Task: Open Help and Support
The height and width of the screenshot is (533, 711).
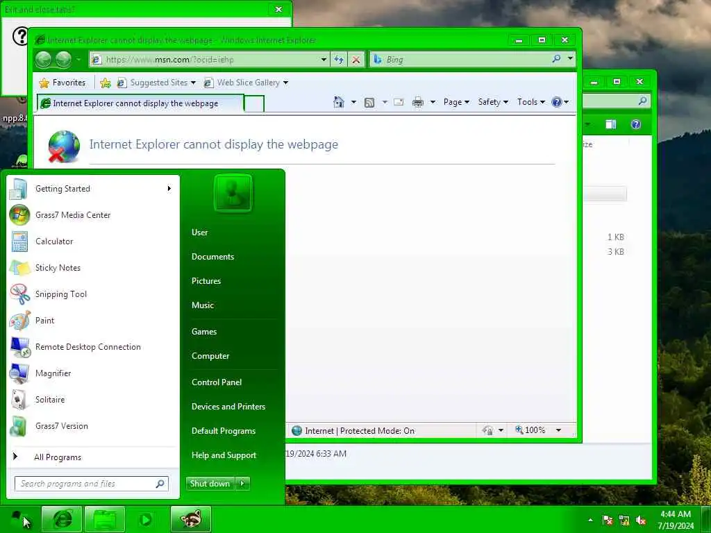Action: tap(224, 455)
